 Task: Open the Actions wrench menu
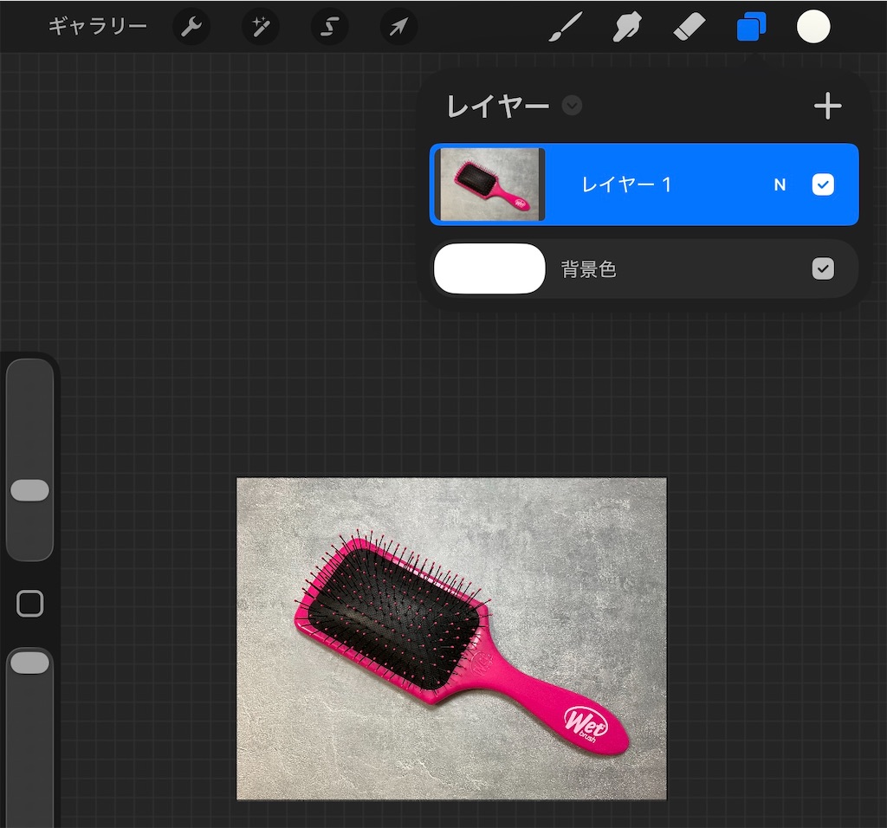point(191,27)
